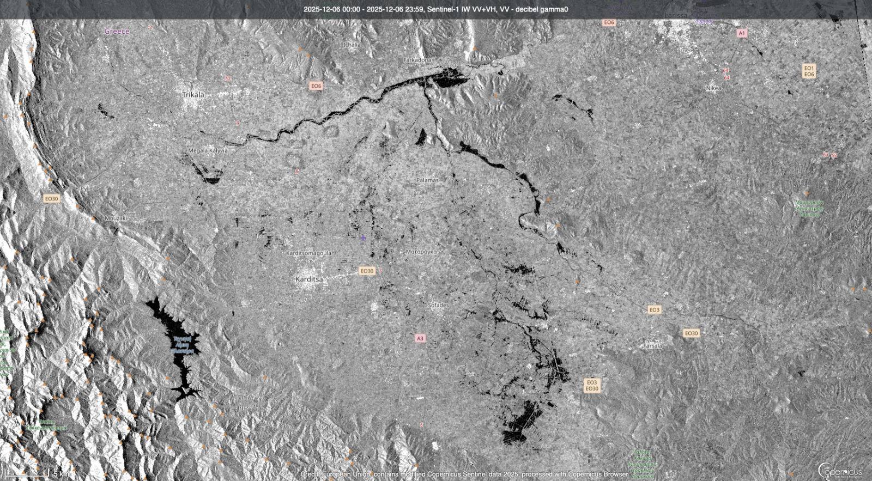Click the Karditsa city label
The height and width of the screenshot is (481, 872).
(x=308, y=279)
